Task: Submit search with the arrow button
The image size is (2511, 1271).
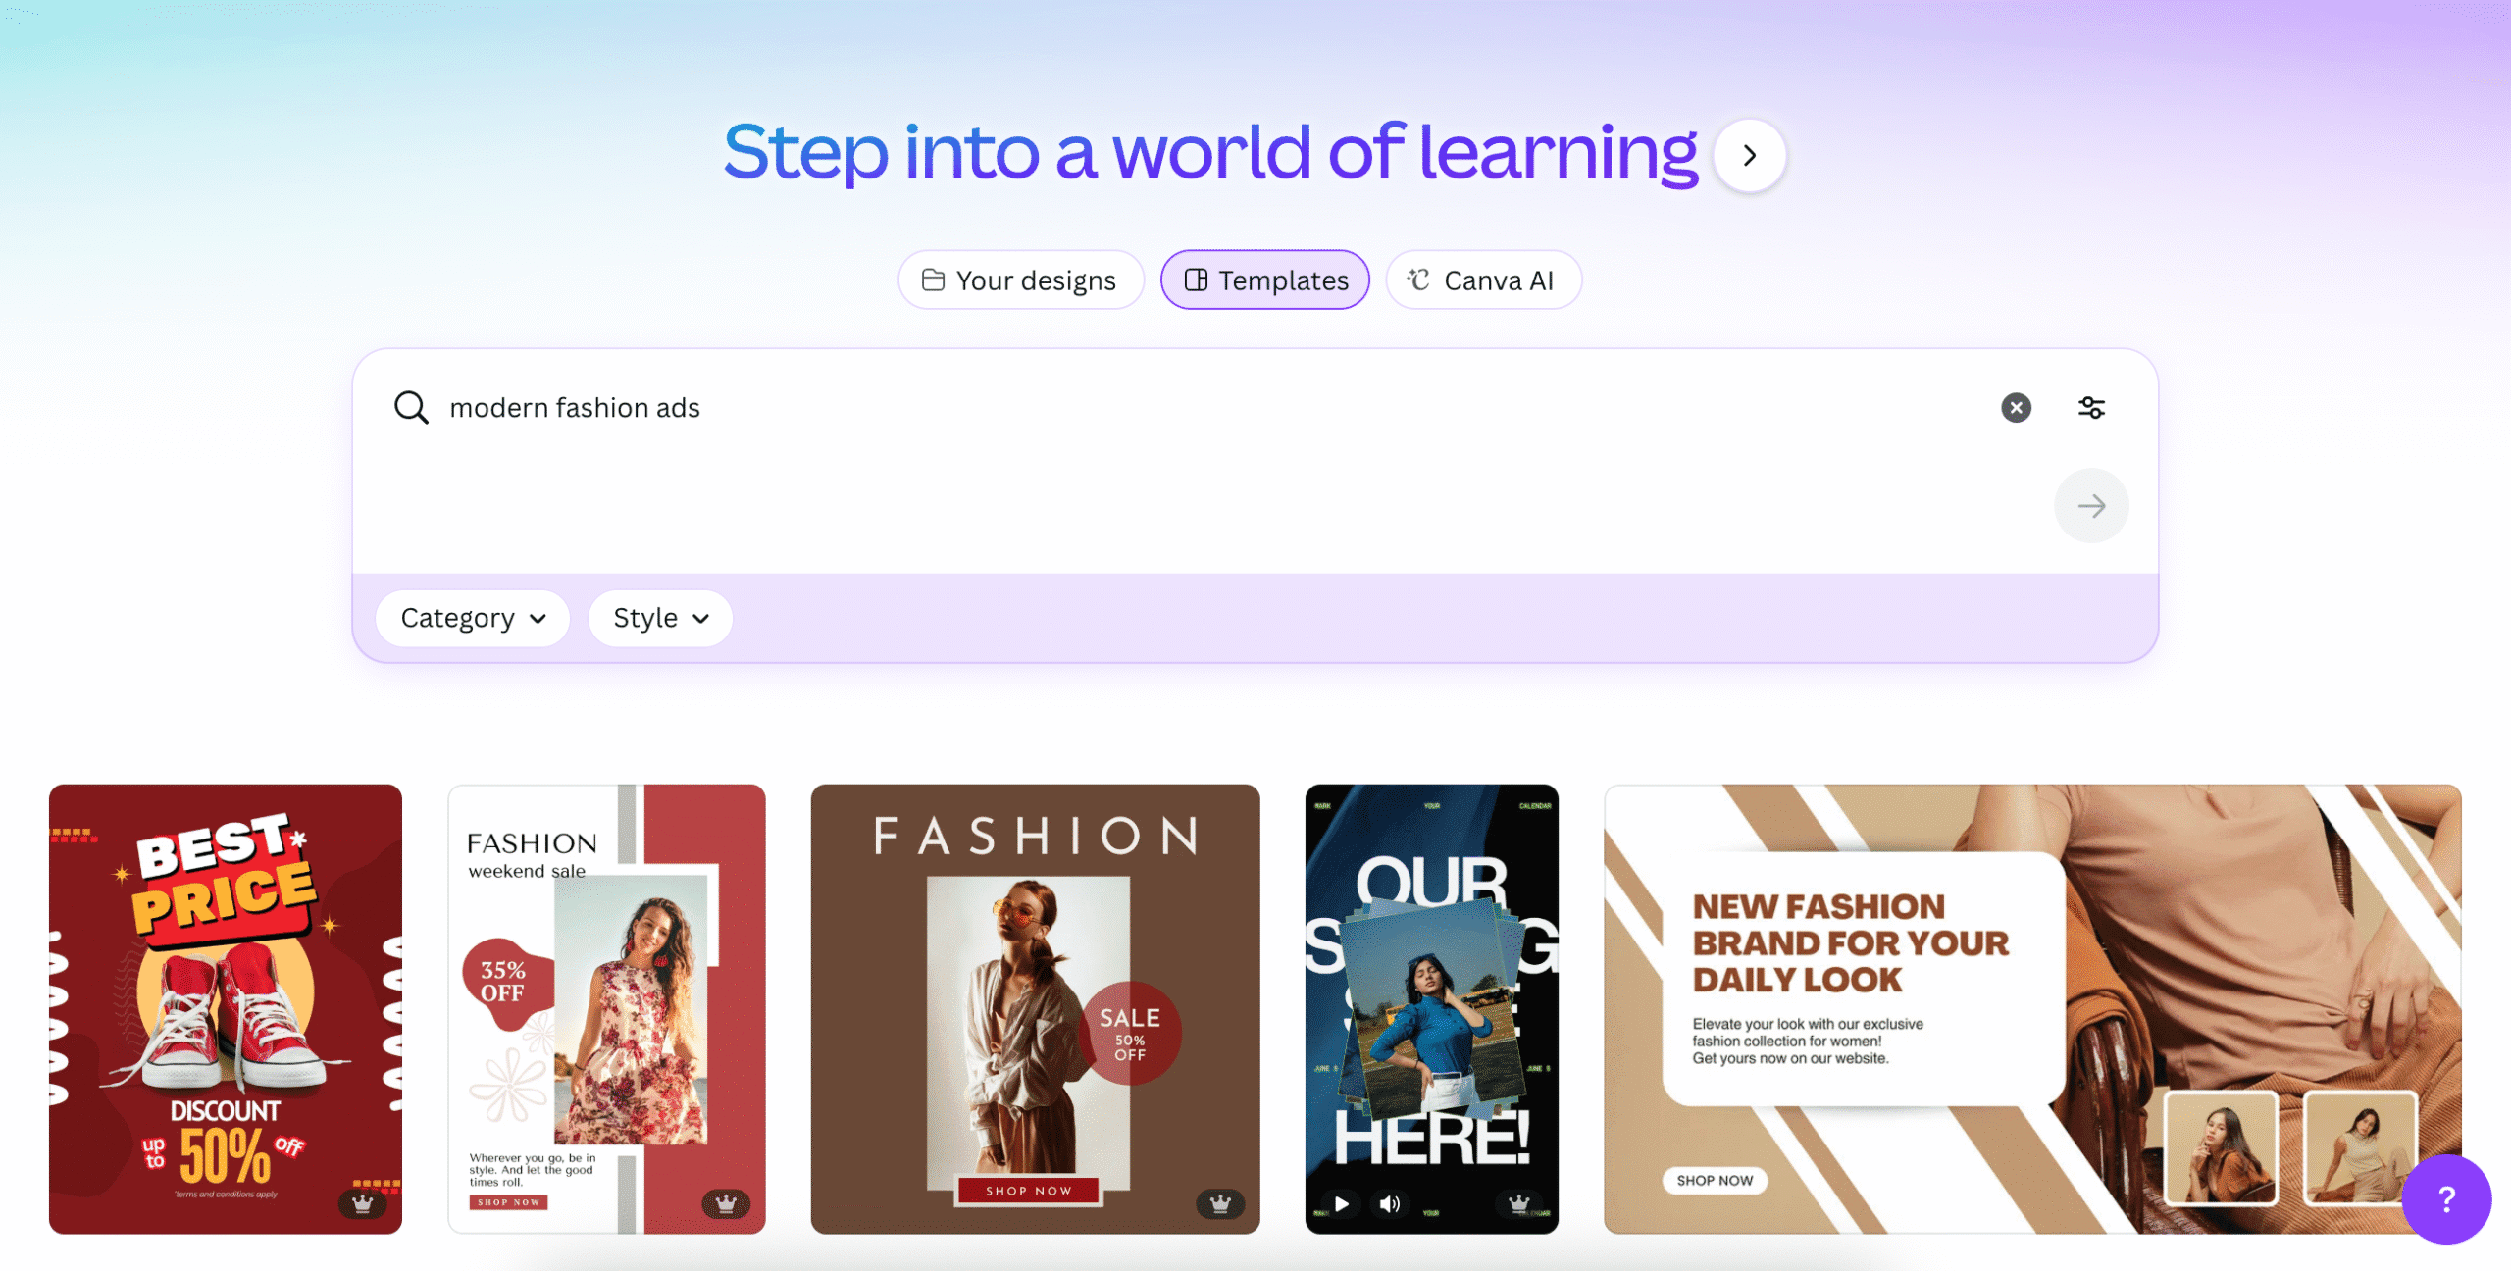Action: coord(2091,506)
